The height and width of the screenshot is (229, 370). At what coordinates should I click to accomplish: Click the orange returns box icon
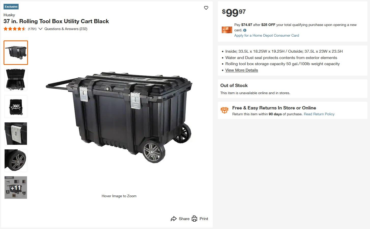[224, 110]
